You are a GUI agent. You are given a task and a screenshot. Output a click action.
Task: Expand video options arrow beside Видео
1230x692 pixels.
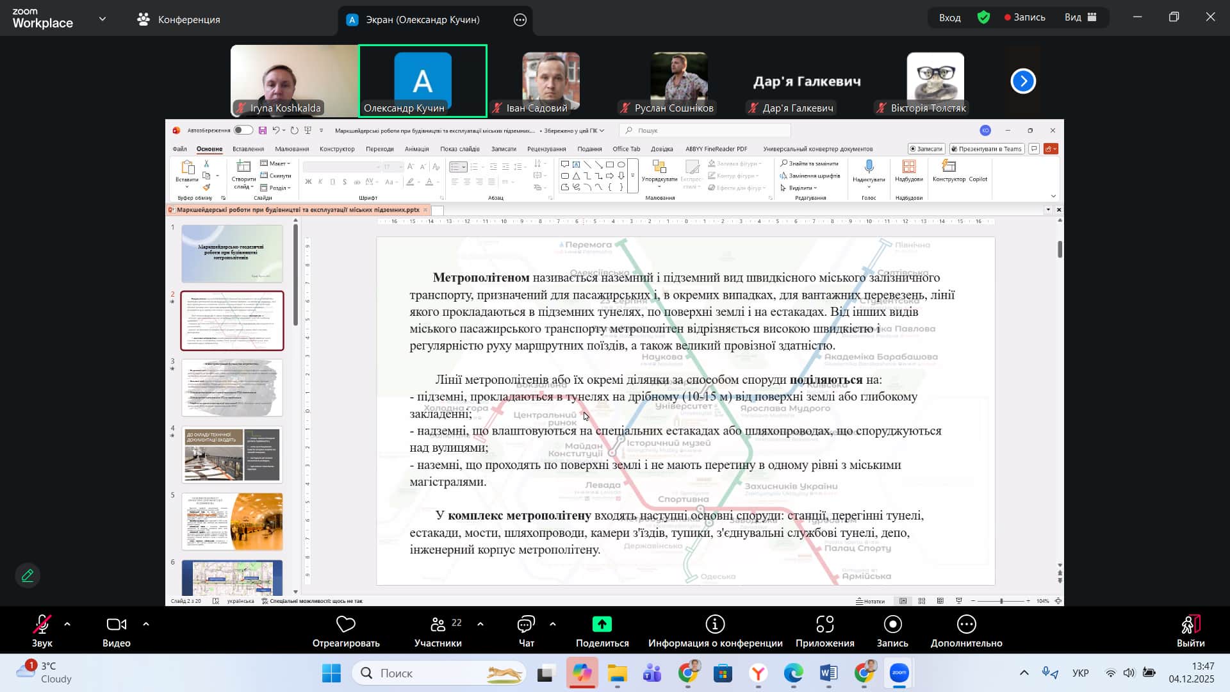click(x=146, y=623)
